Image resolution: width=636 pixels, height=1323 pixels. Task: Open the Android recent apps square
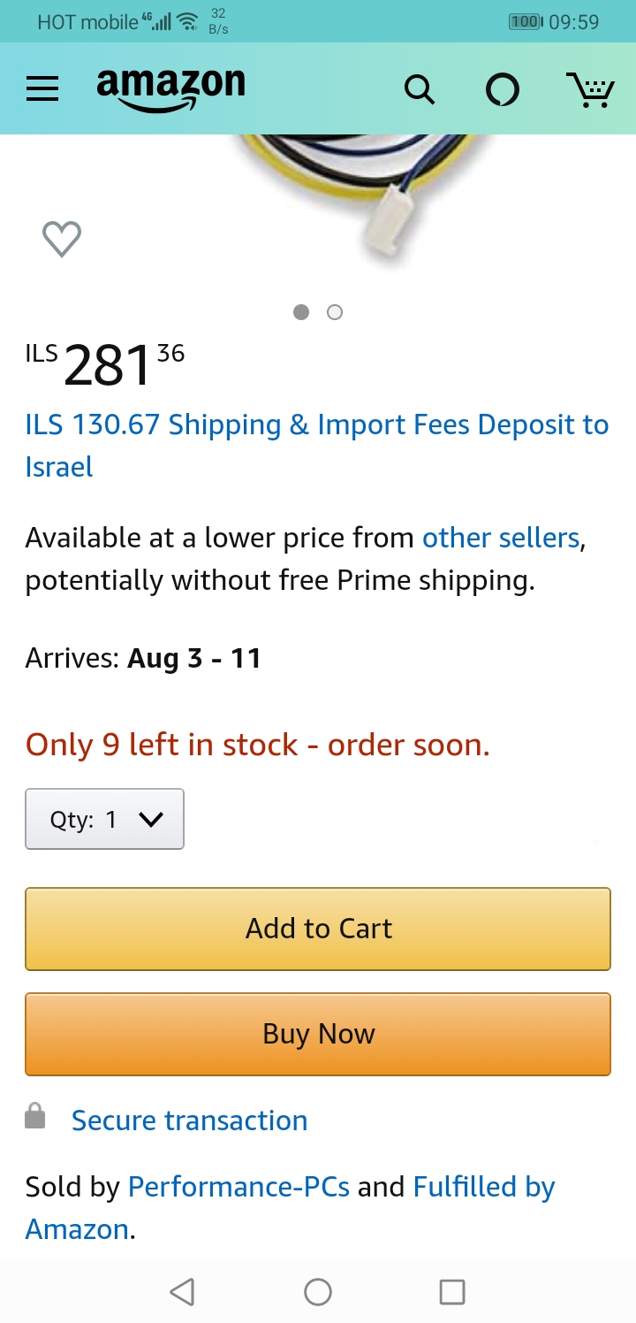pos(452,1292)
